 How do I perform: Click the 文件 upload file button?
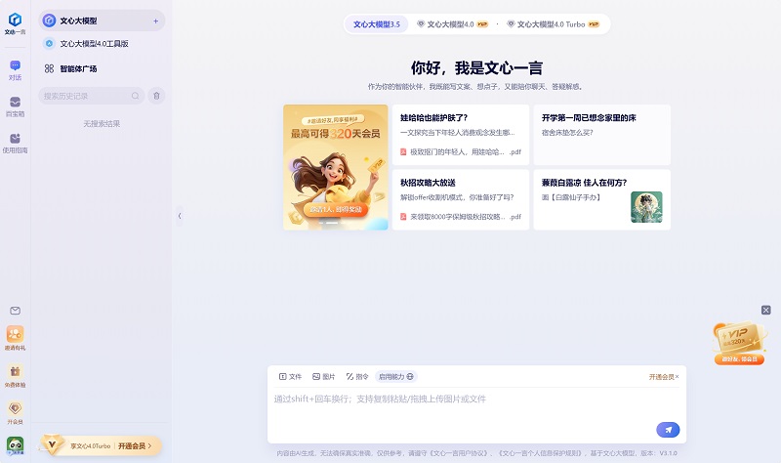coord(290,377)
